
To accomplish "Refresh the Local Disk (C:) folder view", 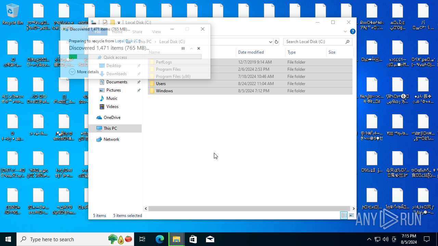I will (276, 42).
